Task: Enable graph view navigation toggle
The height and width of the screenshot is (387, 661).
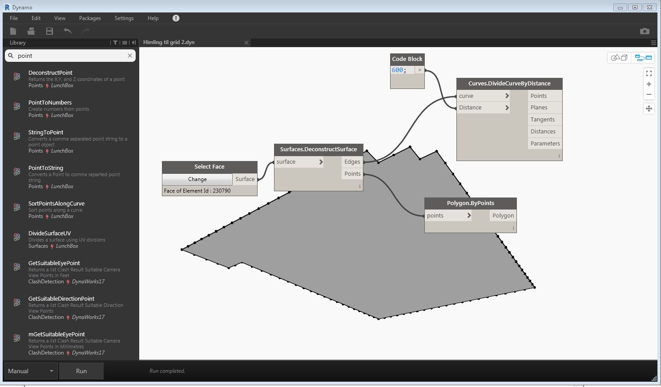Action: (x=643, y=58)
